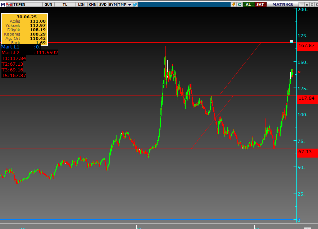
Task: Click the T3:69.16 label
Action: pos(12,70)
